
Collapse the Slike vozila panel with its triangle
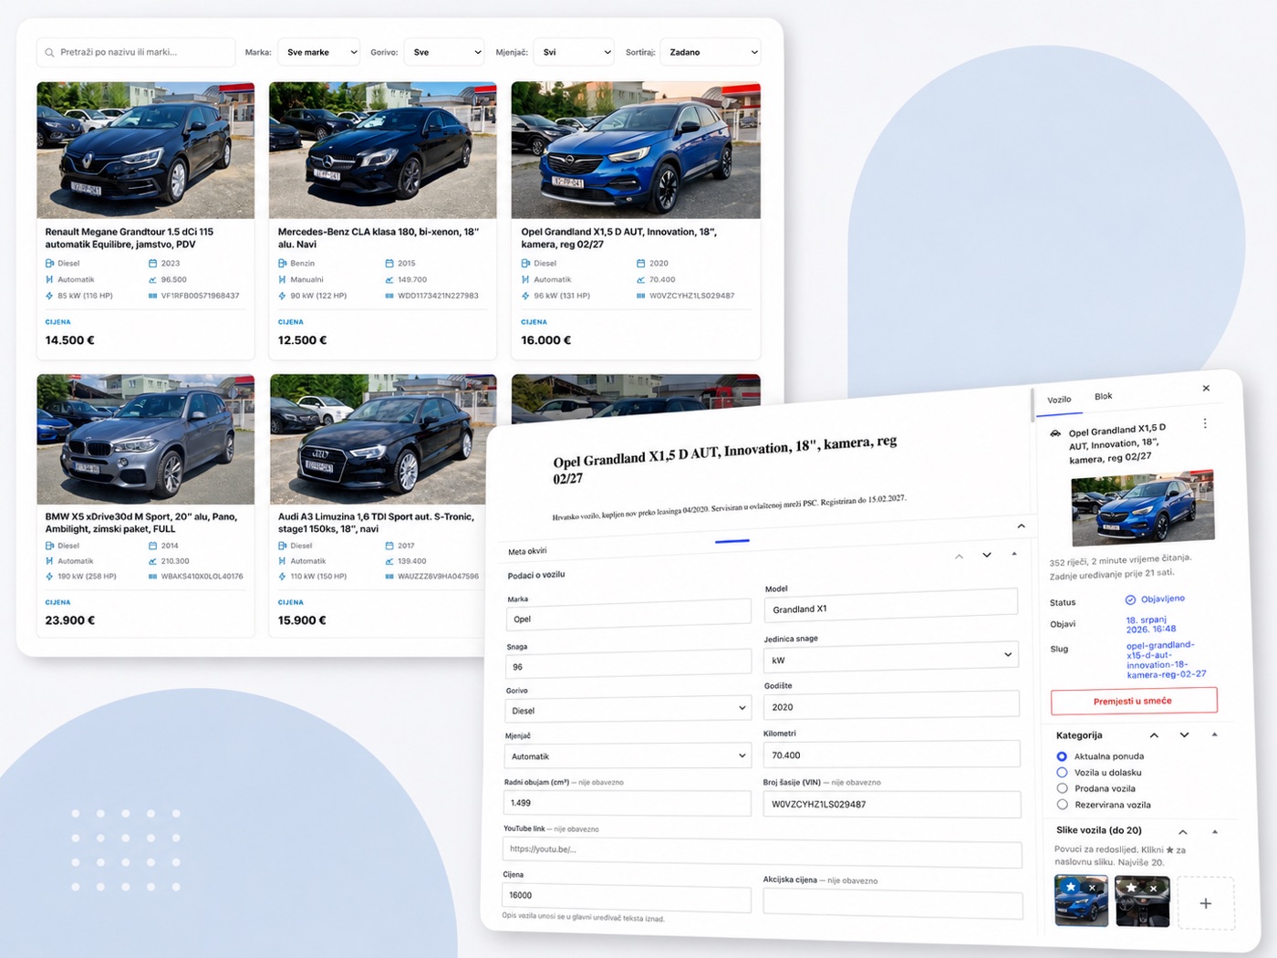[1215, 832]
